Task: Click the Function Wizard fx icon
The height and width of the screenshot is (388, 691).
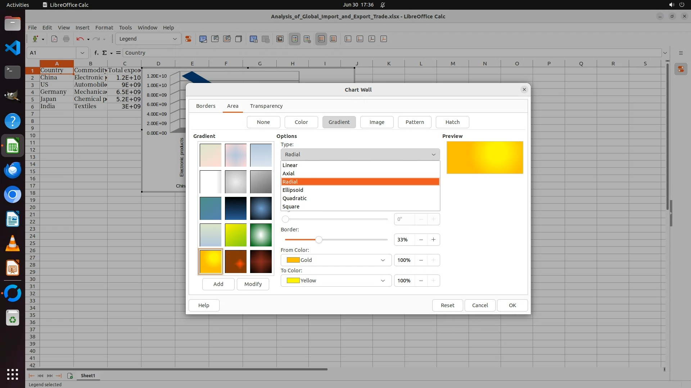Action: click(x=96, y=53)
